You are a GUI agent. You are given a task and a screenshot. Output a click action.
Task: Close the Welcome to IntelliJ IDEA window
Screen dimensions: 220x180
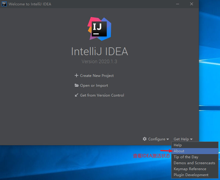[x=192, y=4]
